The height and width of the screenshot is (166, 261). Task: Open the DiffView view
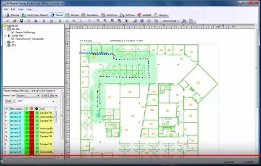128,15
